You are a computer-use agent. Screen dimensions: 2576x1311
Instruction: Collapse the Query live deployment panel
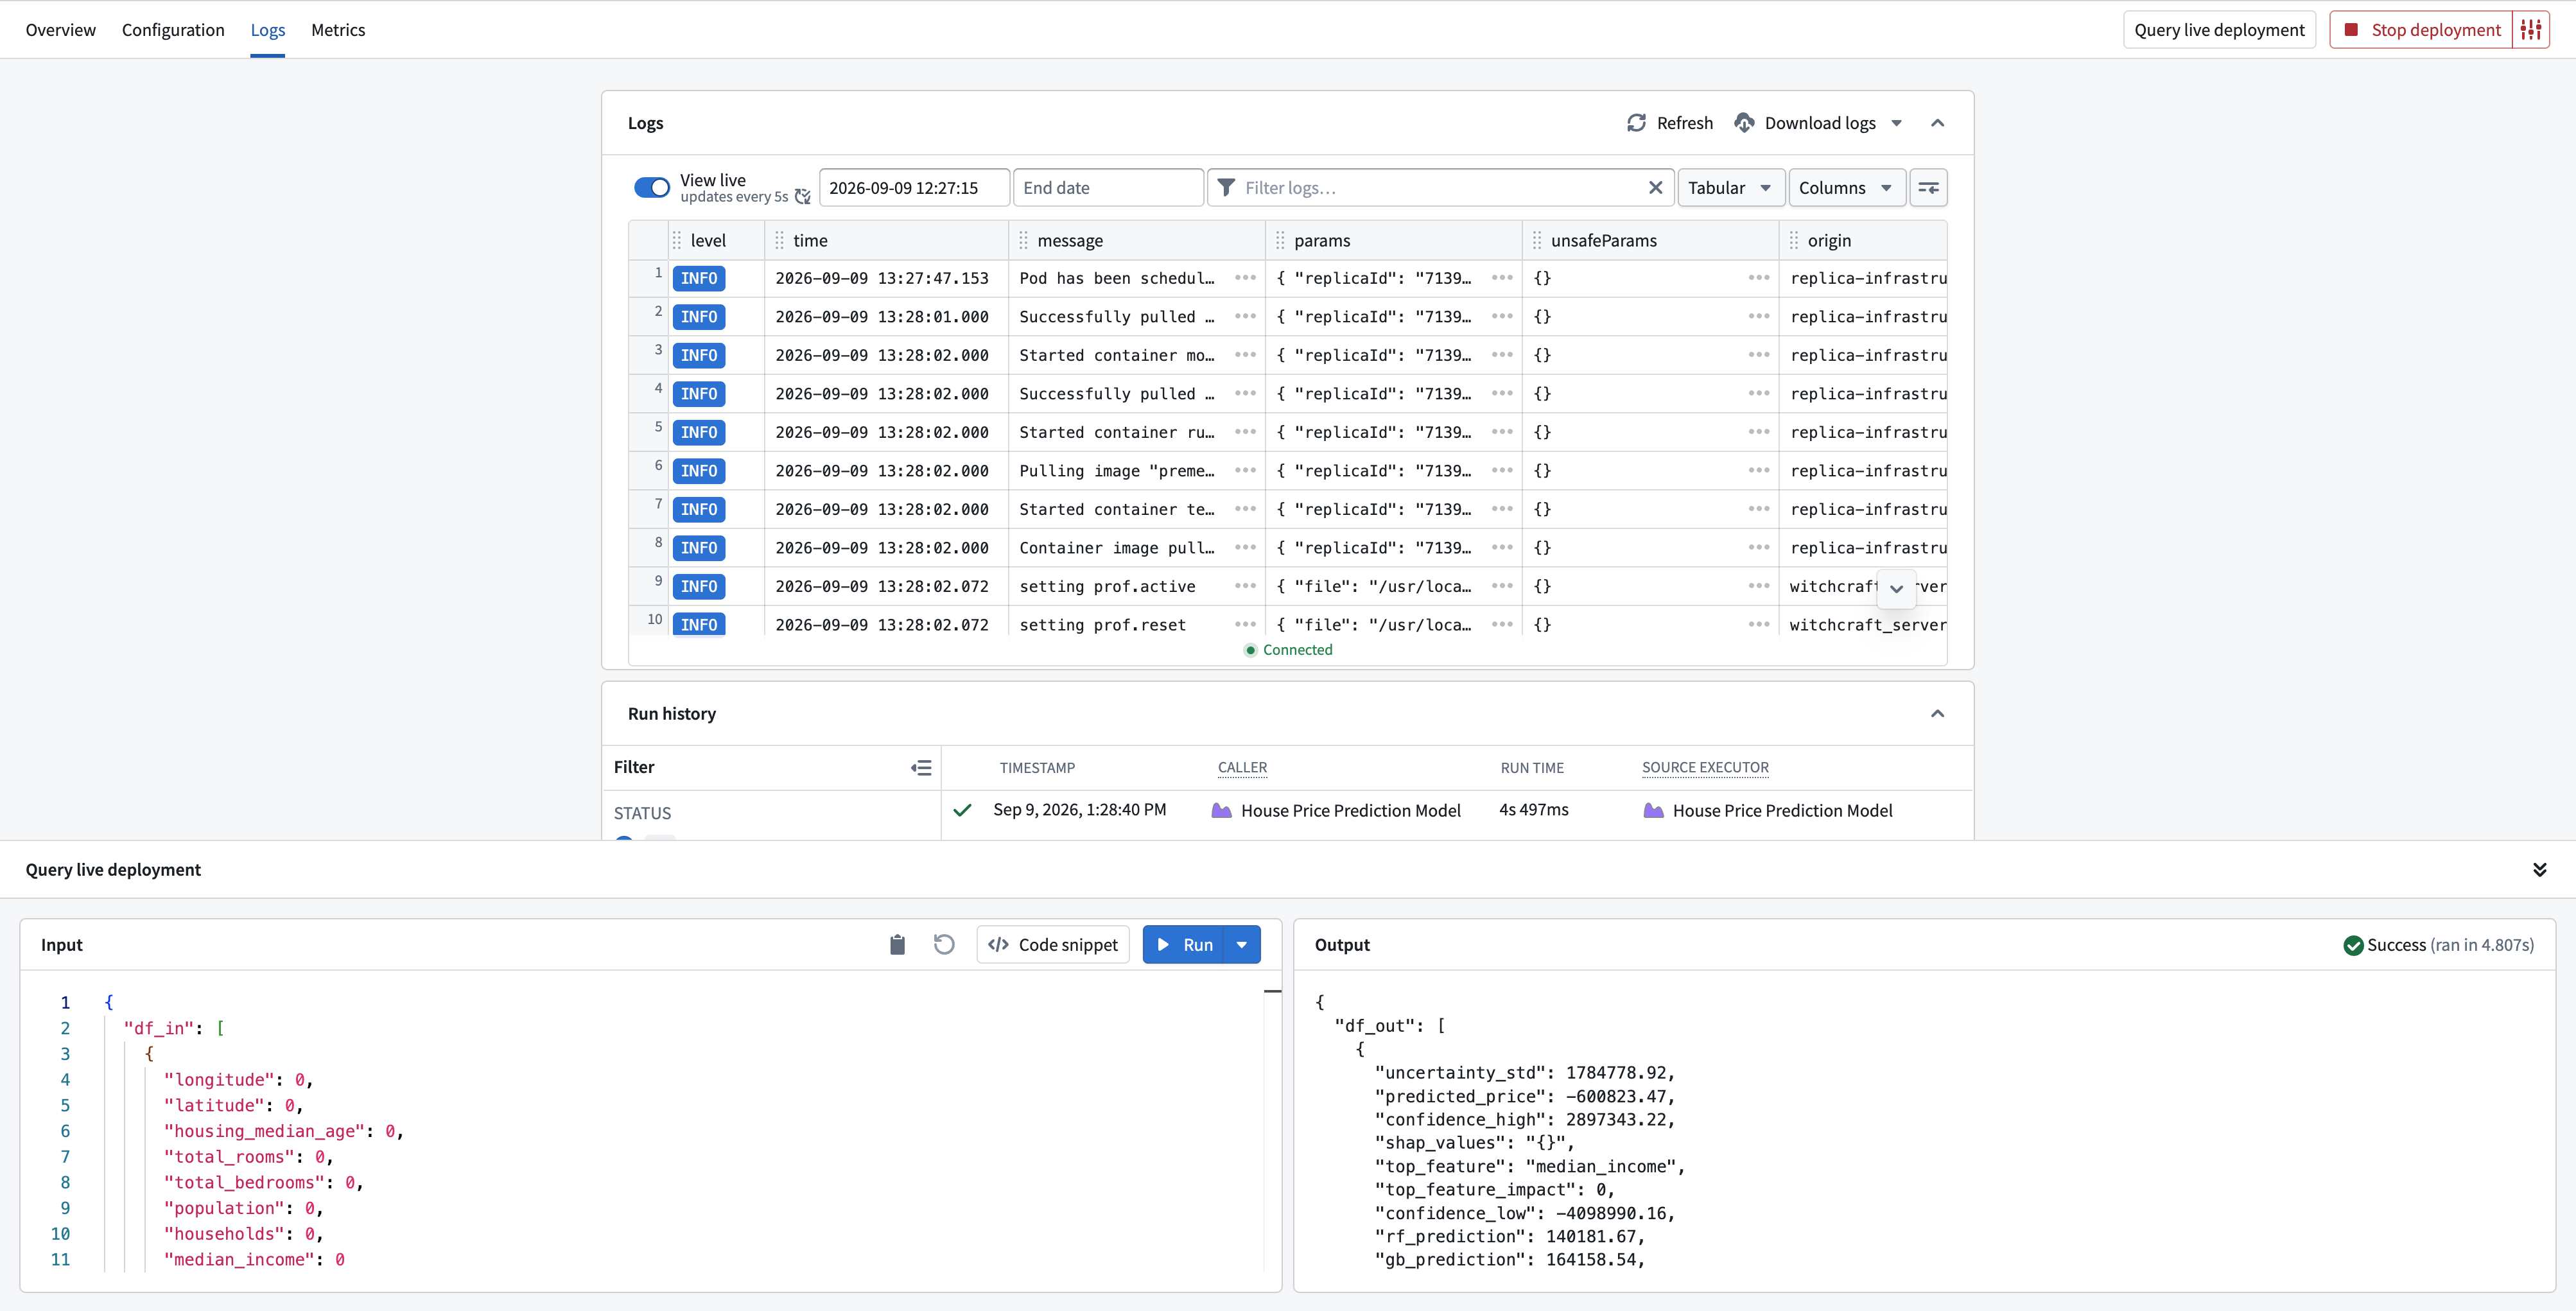[2539, 870]
